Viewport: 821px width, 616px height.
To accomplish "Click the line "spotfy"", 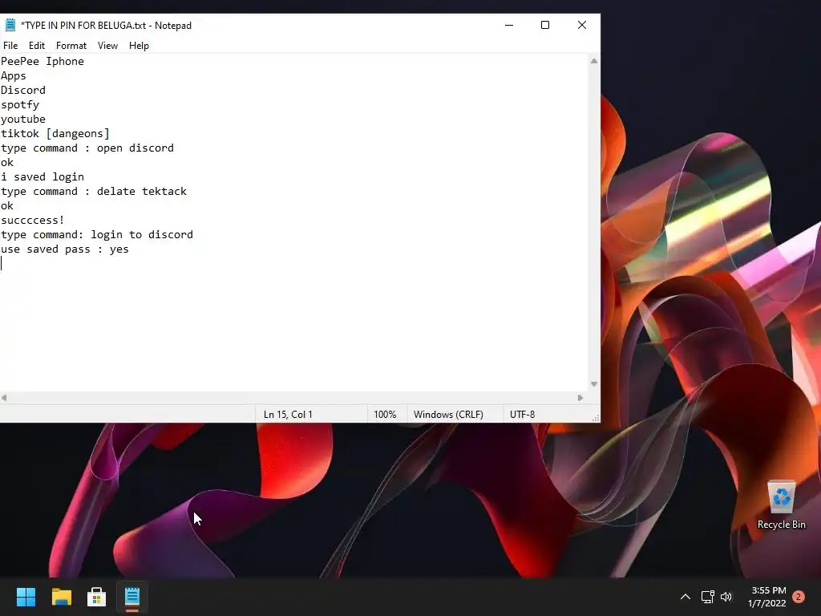I will pyautogui.click(x=20, y=105).
